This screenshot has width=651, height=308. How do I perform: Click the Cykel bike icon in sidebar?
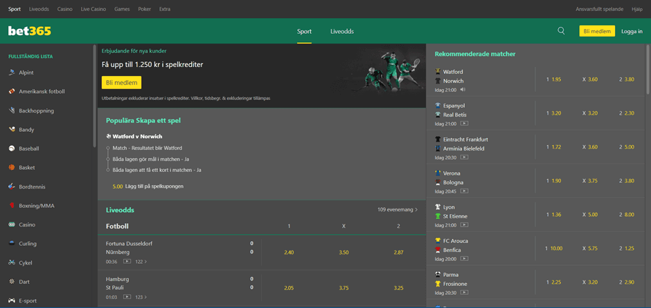click(x=12, y=262)
